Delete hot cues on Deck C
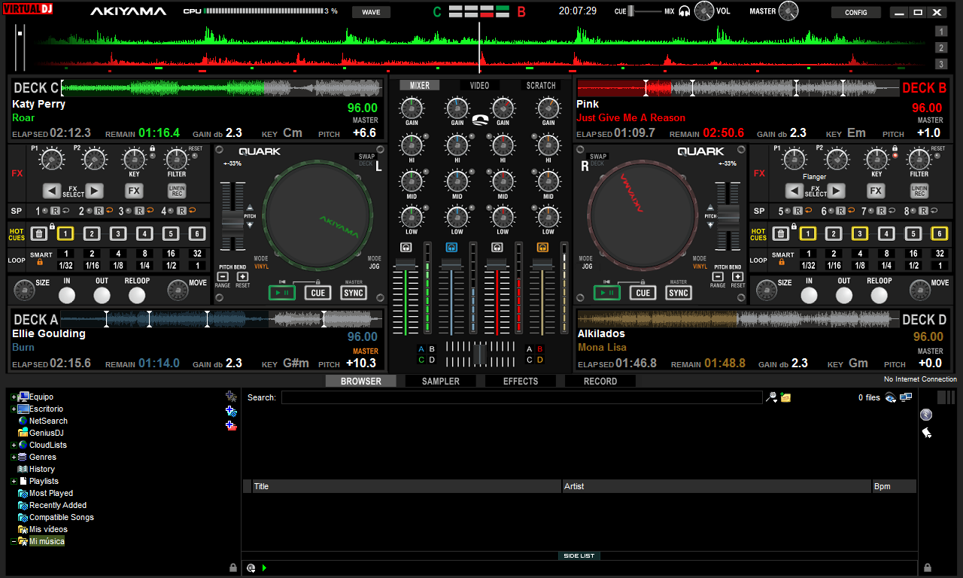963x578 pixels. 39,234
